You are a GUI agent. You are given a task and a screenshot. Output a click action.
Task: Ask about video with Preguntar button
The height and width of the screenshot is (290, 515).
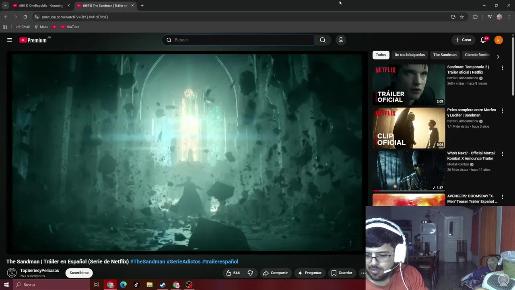tap(309, 273)
